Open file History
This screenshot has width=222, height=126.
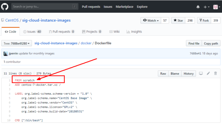click(x=189, y=74)
